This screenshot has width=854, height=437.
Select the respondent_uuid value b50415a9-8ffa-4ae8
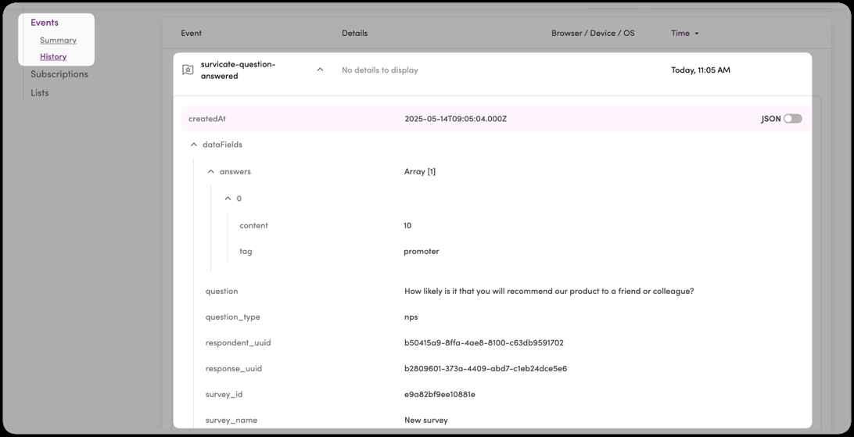(484, 343)
